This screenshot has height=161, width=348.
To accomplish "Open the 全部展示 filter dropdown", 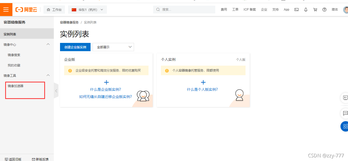I will point(113,47).
